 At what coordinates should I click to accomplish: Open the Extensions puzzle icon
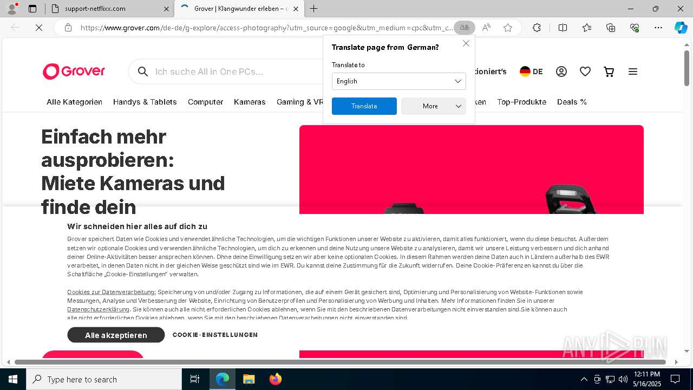[x=537, y=28]
